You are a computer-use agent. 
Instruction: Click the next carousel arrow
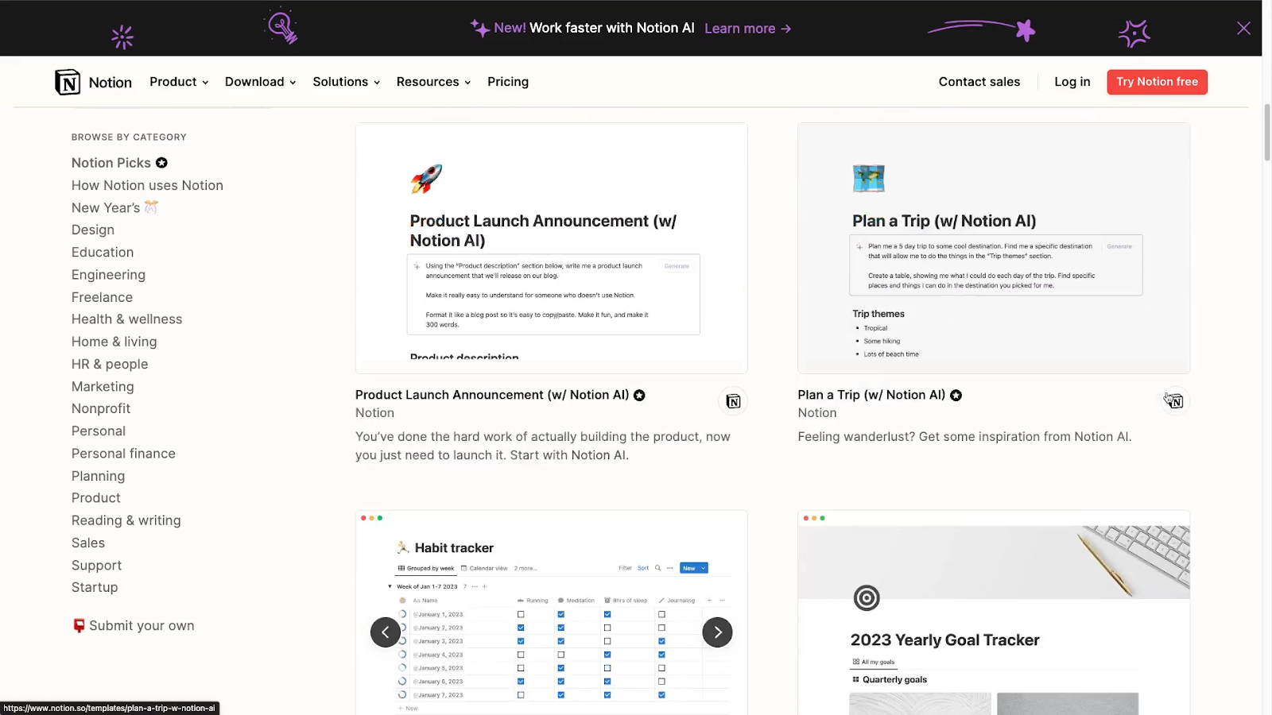pos(716,632)
